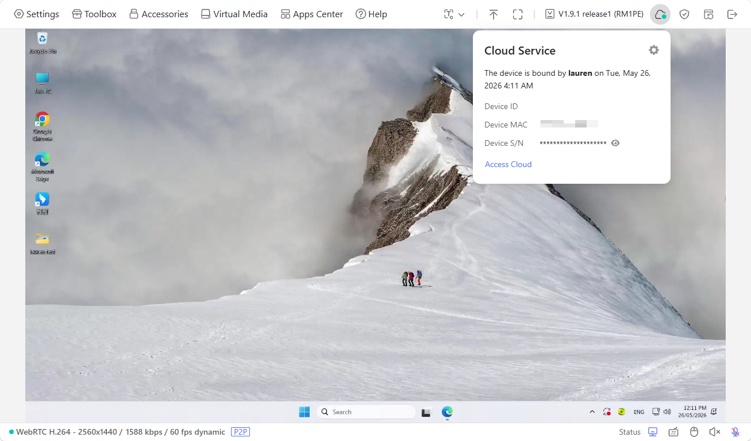Click the bound user name lauren
The width and height of the screenshot is (751, 441).
[580, 73]
